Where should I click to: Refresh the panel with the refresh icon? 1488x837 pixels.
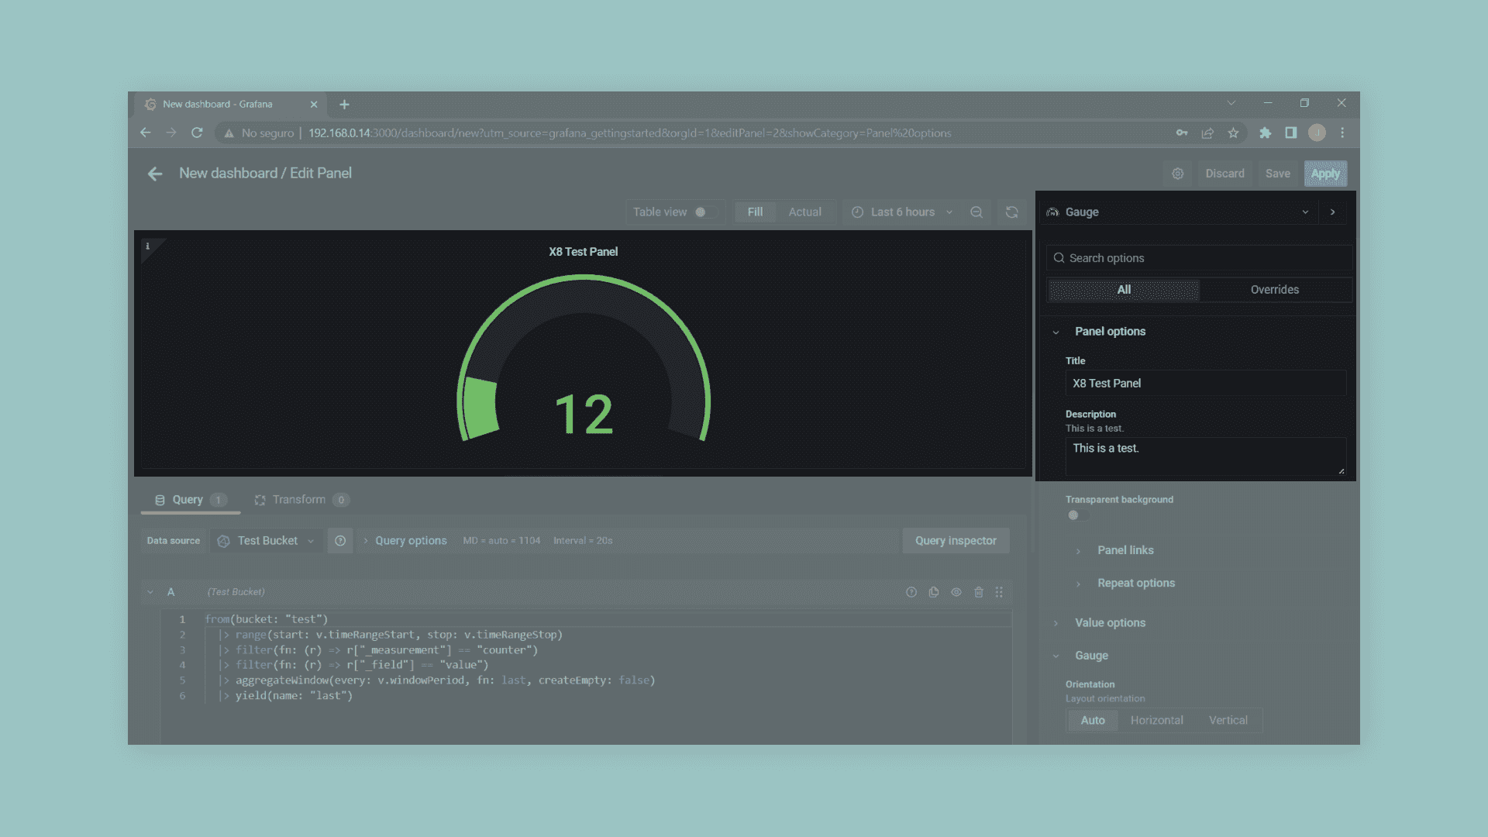pyautogui.click(x=1011, y=212)
